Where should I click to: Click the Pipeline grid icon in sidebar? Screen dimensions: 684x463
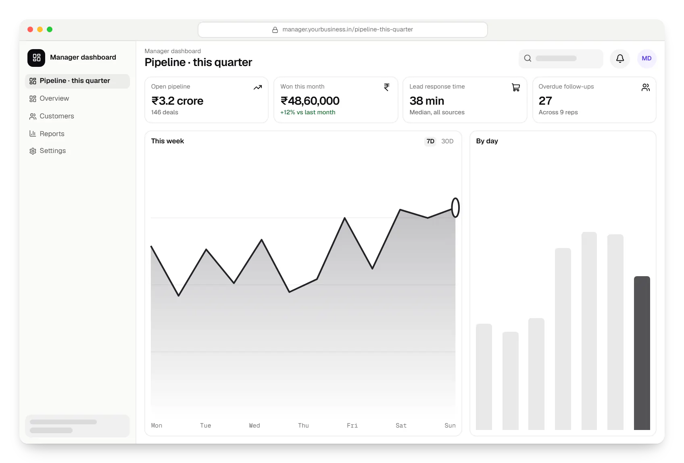point(33,81)
